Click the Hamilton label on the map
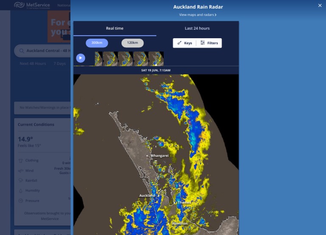This screenshot has height=235, width=326. (x=180, y=224)
